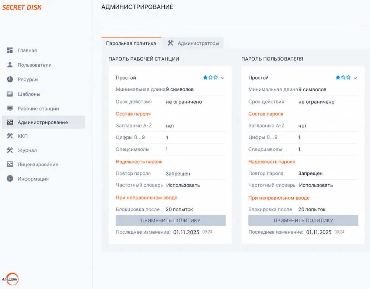Click the ККП tools icon
This screenshot has width=370, height=289.
(10, 136)
